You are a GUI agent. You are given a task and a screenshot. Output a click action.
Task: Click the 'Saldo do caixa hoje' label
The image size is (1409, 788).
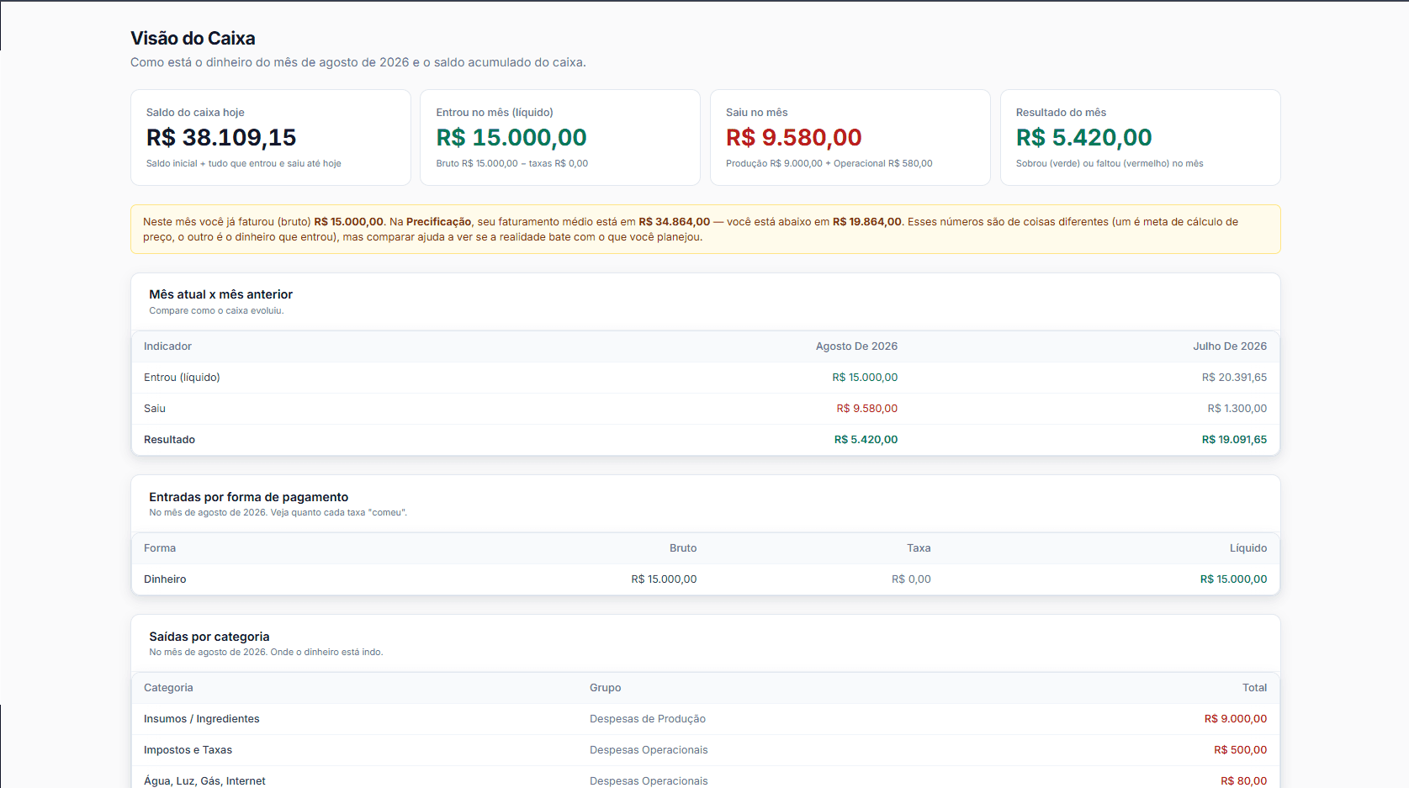pyautogui.click(x=195, y=112)
